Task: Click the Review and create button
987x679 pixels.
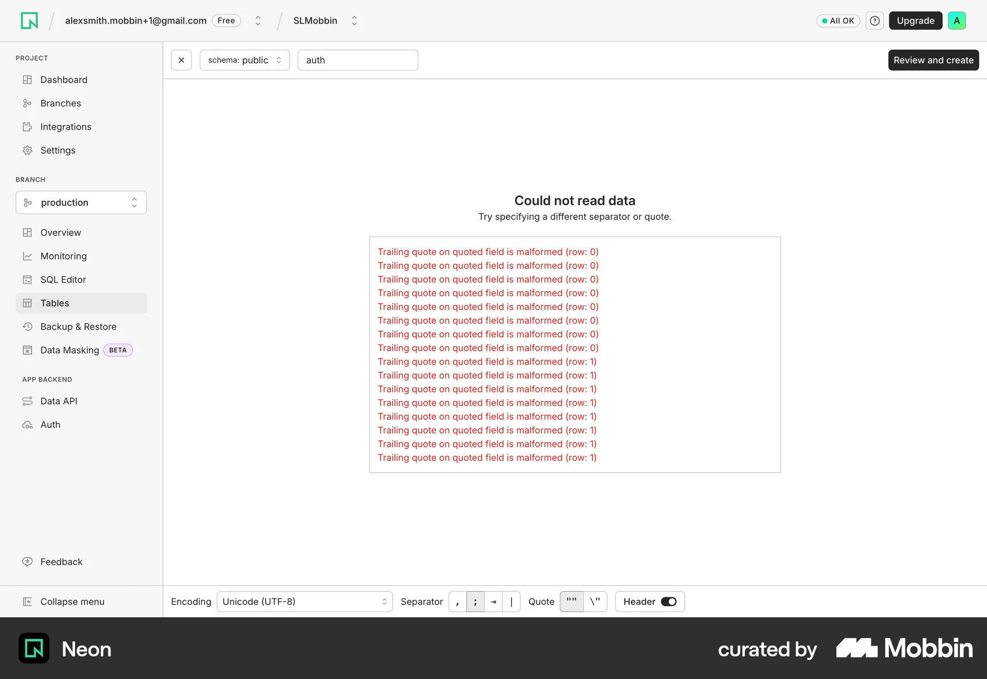Action: pos(934,60)
